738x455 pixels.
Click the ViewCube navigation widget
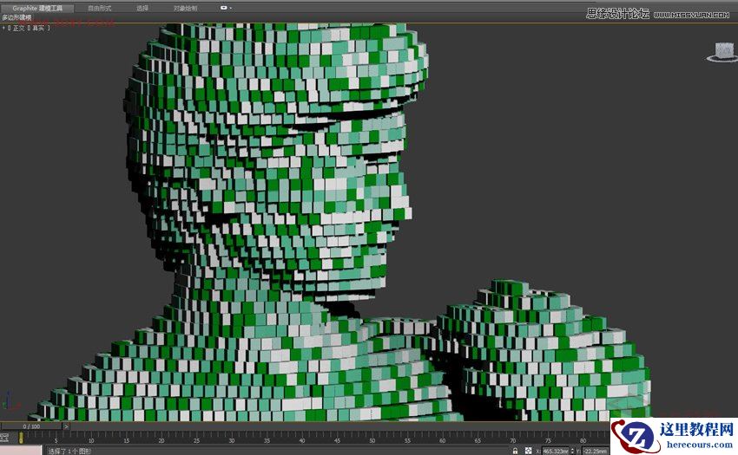coord(723,52)
